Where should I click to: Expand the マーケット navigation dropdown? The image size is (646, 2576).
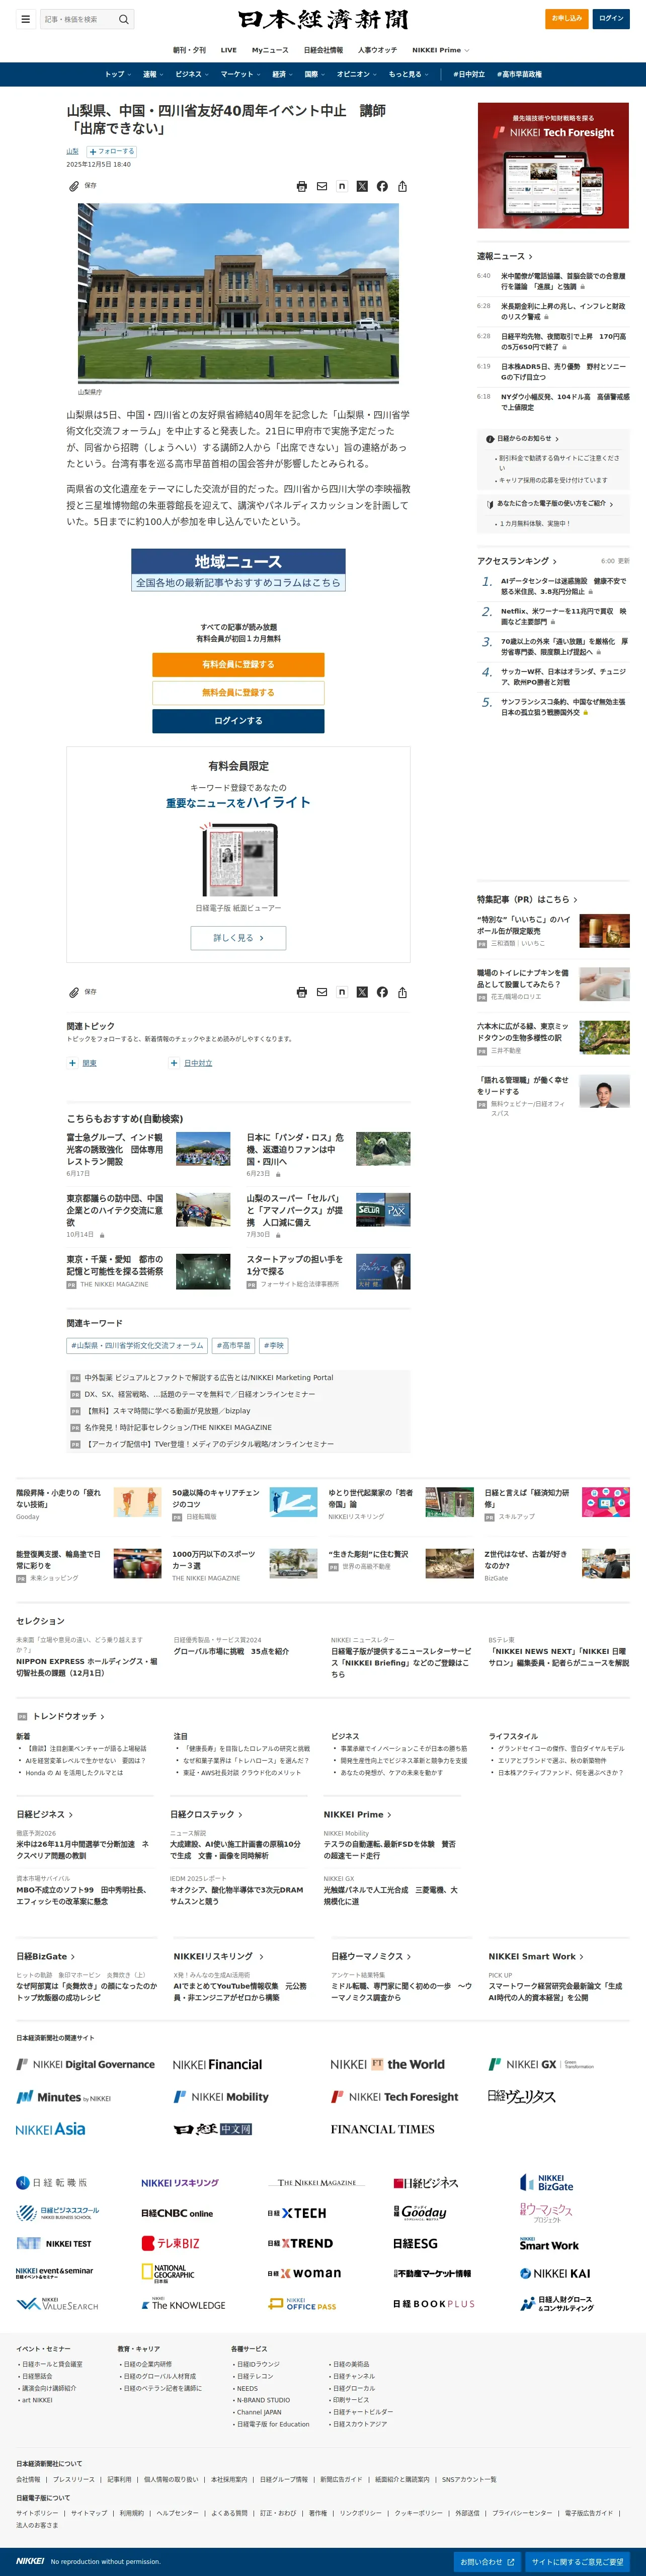(240, 74)
